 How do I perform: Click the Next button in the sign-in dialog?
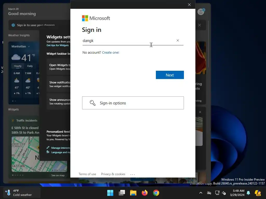170,75
